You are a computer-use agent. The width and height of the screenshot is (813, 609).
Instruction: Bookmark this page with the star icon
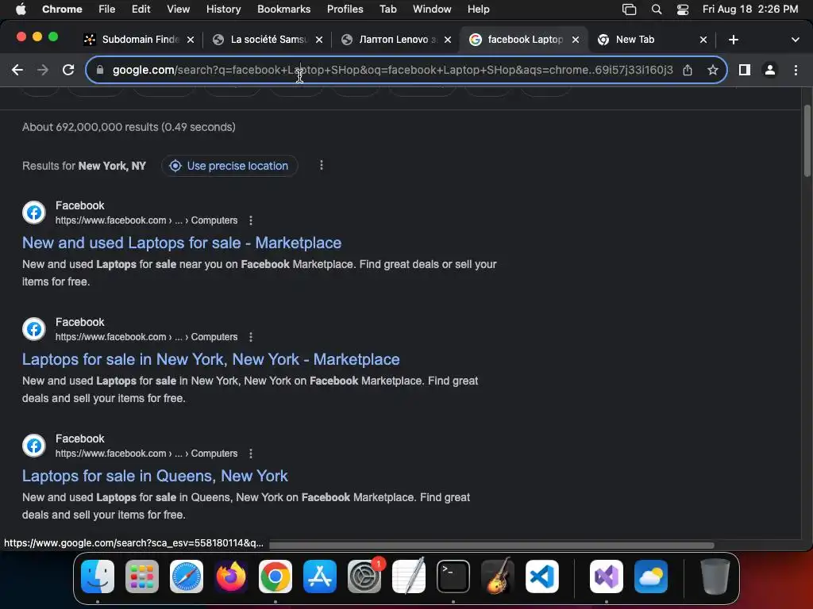[x=713, y=70]
